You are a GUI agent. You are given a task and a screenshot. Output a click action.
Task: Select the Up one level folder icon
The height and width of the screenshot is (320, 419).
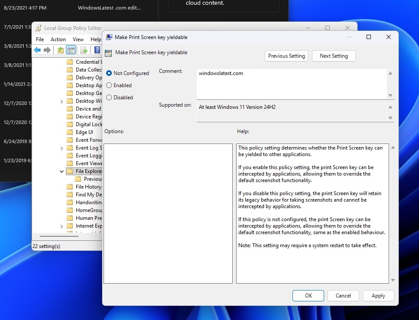click(x=61, y=50)
